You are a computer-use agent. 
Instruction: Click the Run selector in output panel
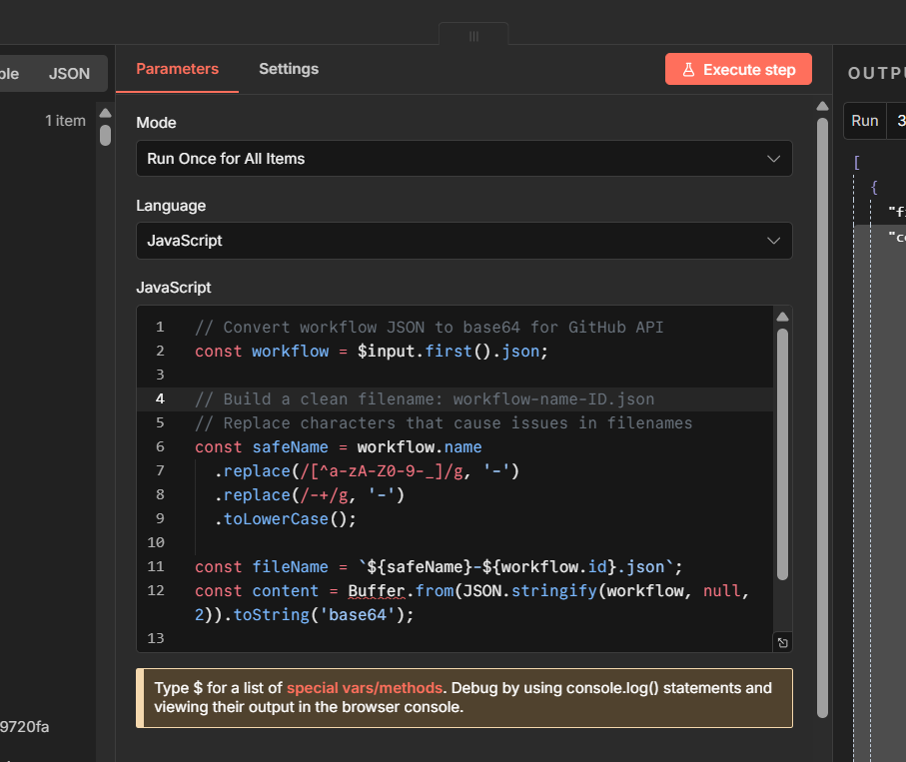click(x=864, y=121)
